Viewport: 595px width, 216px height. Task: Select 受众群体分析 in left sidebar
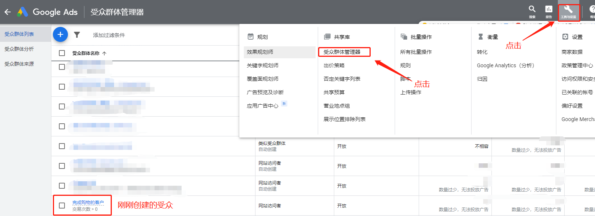tap(19, 49)
